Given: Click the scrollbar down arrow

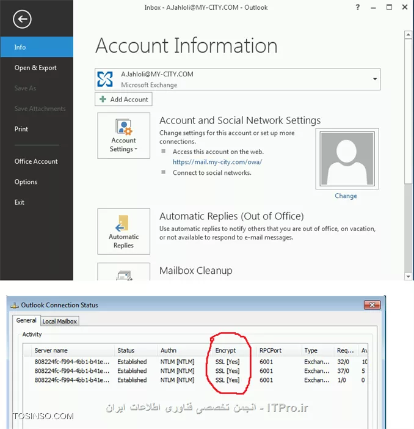Looking at the screenshot, I should tap(408, 277).
